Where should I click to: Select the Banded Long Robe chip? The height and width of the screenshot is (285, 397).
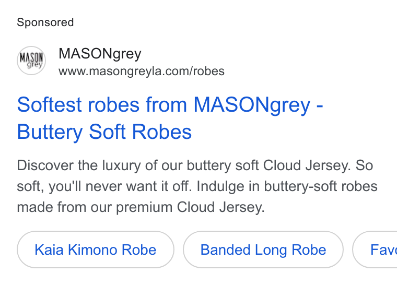(x=263, y=250)
